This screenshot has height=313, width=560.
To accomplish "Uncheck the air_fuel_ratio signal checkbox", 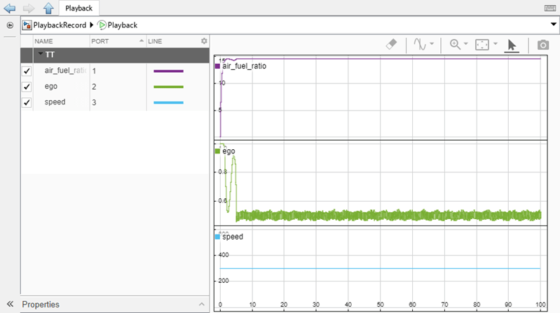I will coord(27,71).
